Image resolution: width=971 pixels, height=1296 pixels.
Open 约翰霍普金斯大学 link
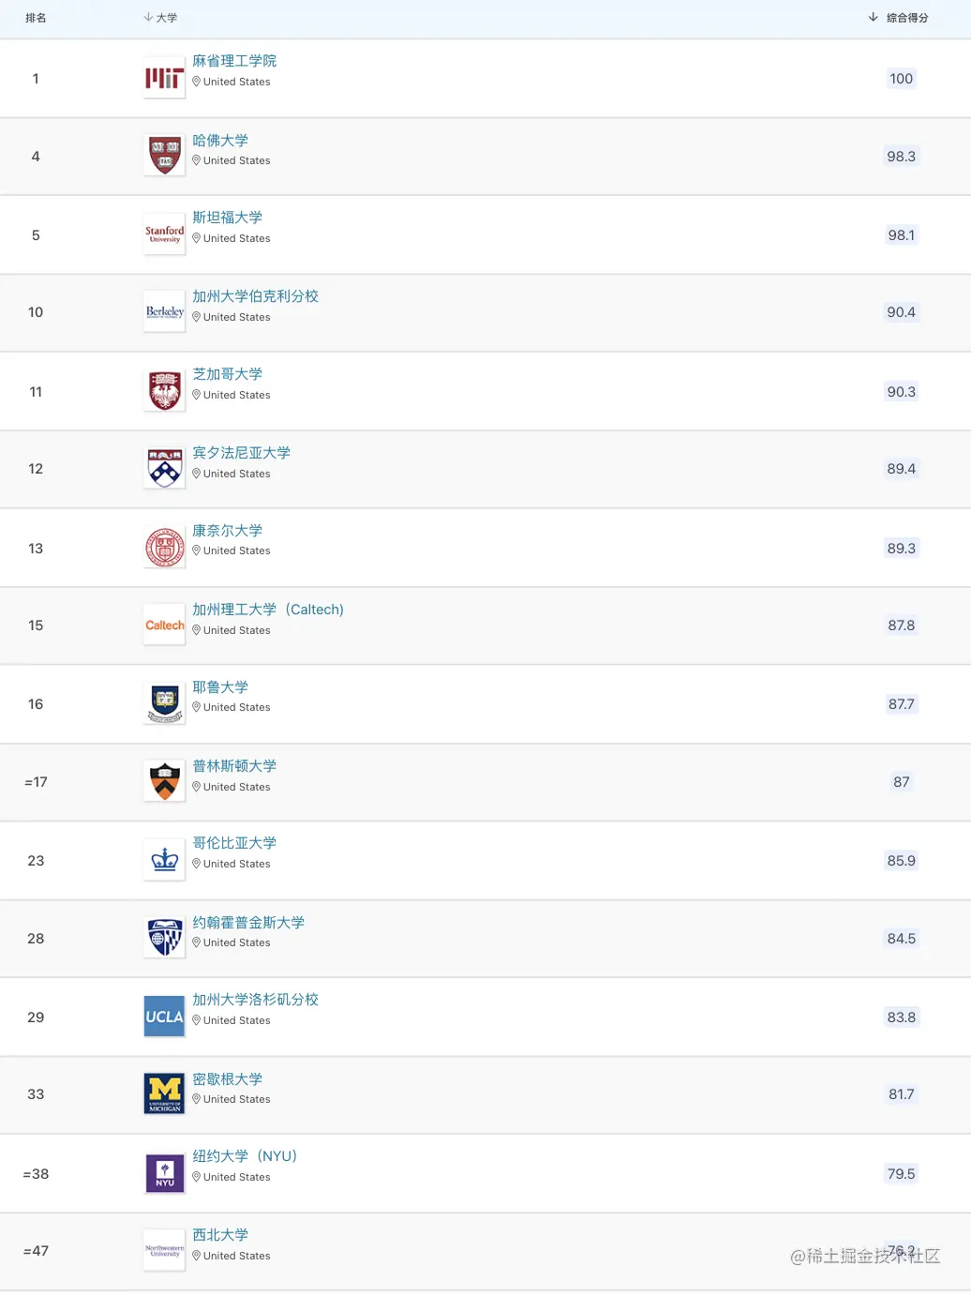point(248,923)
